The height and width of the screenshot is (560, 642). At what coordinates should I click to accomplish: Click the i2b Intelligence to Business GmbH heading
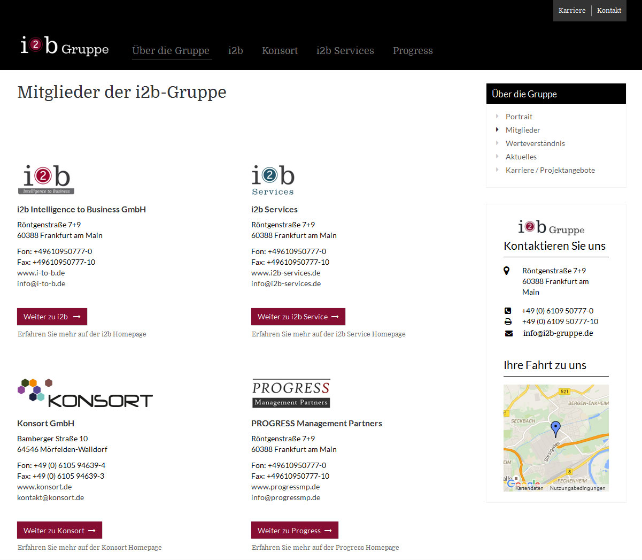[81, 210]
